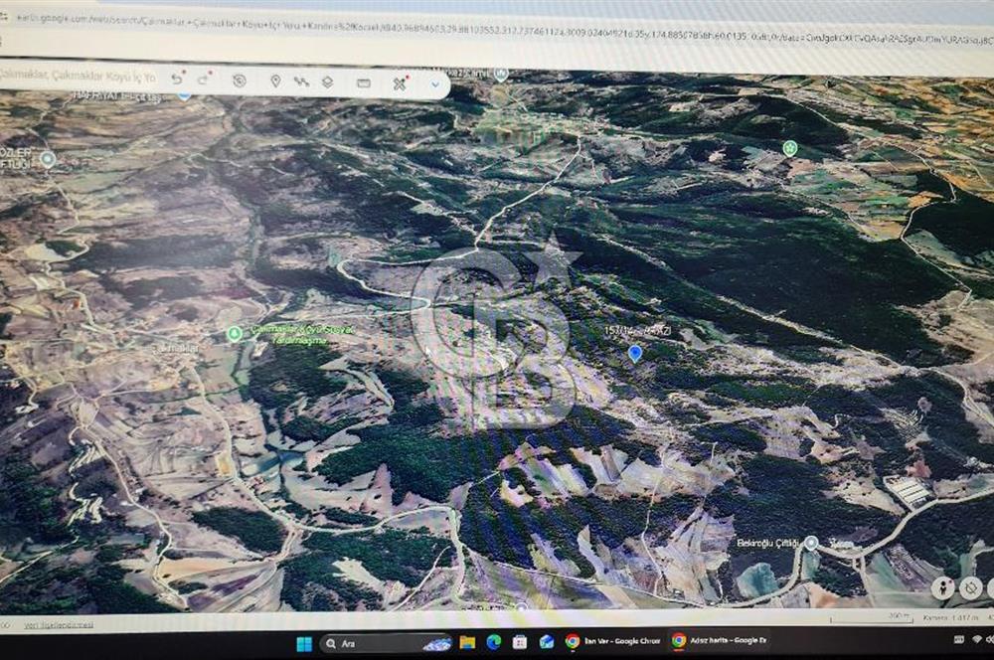Image resolution: width=994 pixels, height=660 pixels.
Task: Click the undo arrow in the toolbar
Action: click(x=177, y=79)
